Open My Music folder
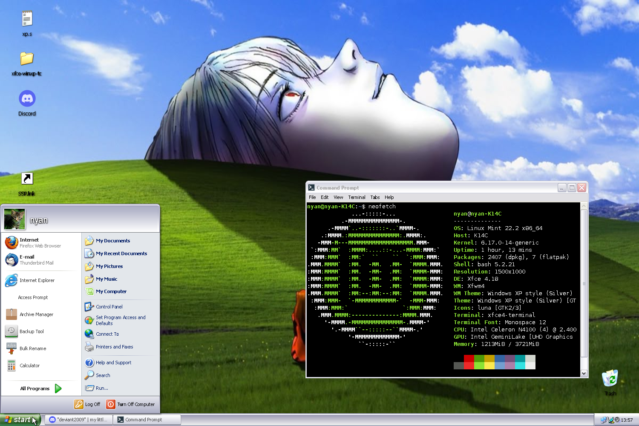Screen dimensions: 639x426 [x=119, y=279]
